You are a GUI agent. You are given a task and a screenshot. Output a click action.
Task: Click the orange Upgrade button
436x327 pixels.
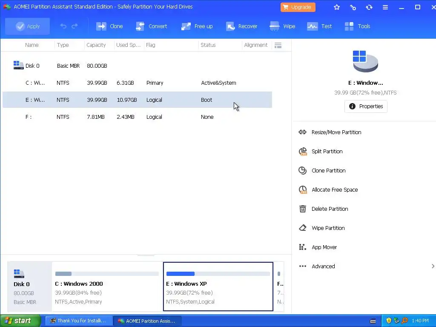pyautogui.click(x=298, y=7)
